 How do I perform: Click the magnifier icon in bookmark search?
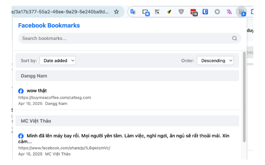[x=234, y=38]
